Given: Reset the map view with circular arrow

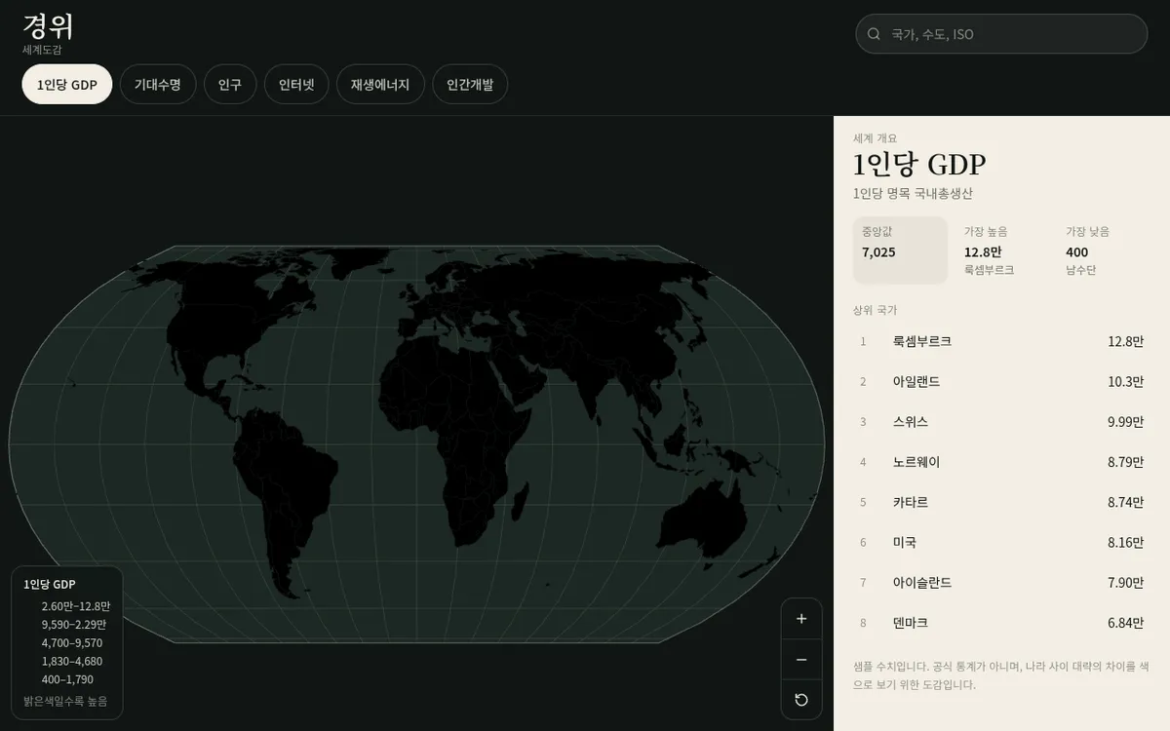Looking at the screenshot, I should pos(801,700).
